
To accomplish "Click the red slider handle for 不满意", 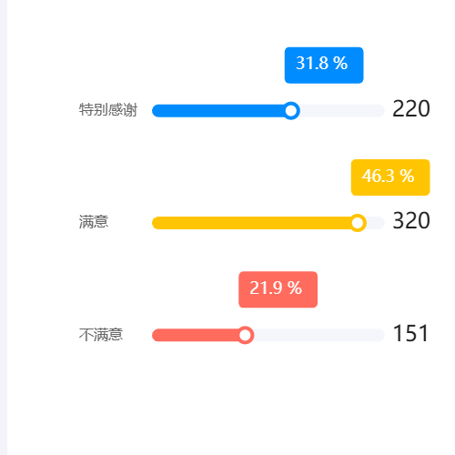I will point(245,335).
